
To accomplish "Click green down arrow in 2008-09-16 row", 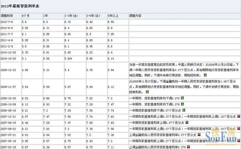I will pyautogui.click(x=184, y=110).
